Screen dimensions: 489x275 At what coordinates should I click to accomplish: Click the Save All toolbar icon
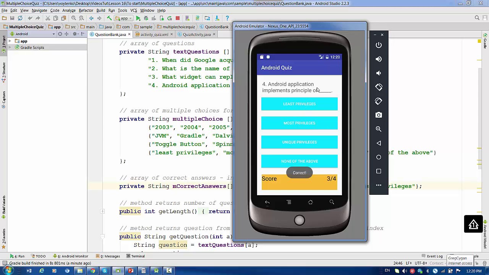pyautogui.click(x=12, y=18)
